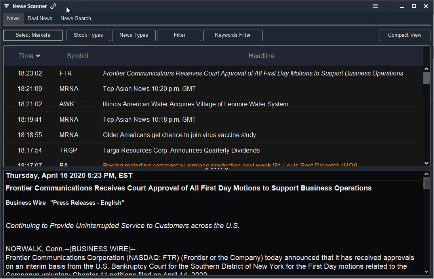Open the Keywords Filter dialog
The width and height of the screenshot is (434, 279).
[232, 35]
